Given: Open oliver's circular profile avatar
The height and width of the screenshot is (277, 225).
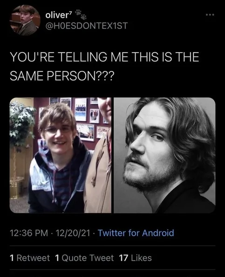Looking at the screenshot, I should pos(25,20).
